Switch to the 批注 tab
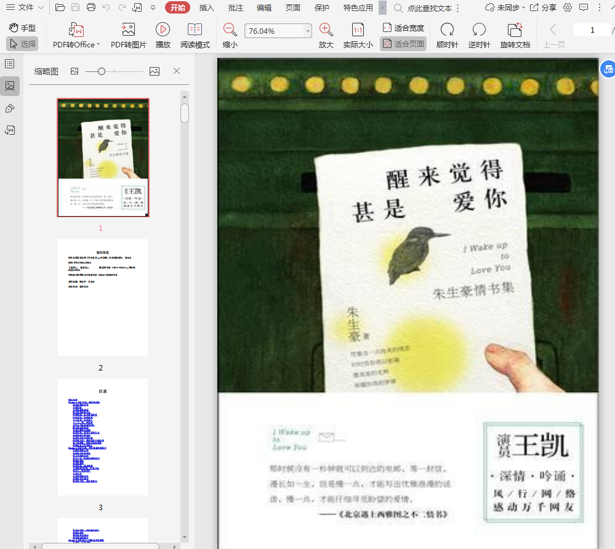This screenshot has height=549, width=615. click(x=235, y=7)
